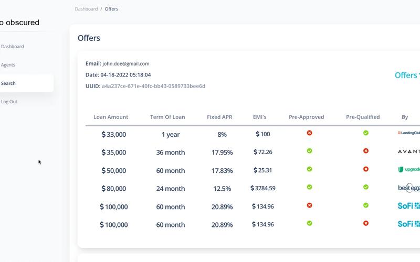420x262 pixels.
Task: Click the green Pre-Approved check in $50,000 row
Action: [x=309, y=169]
